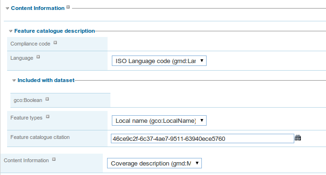Collapse the Included with dataset triangle
326x175 pixels.
(x=14, y=80)
